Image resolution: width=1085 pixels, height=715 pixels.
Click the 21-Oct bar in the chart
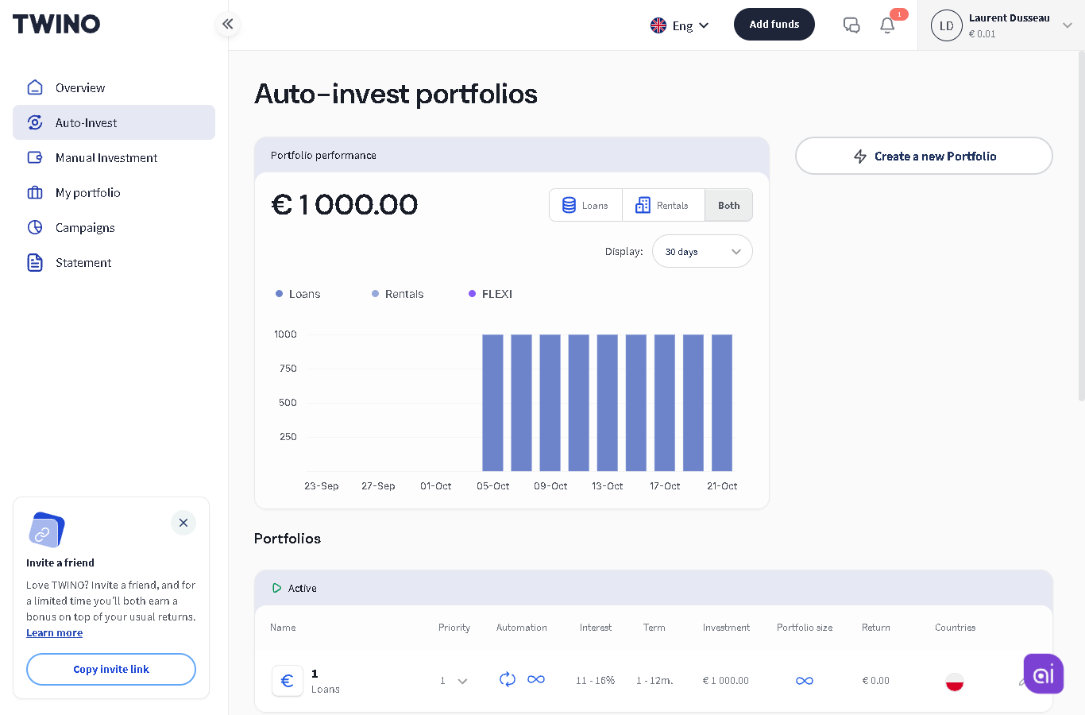coord(722,403)
